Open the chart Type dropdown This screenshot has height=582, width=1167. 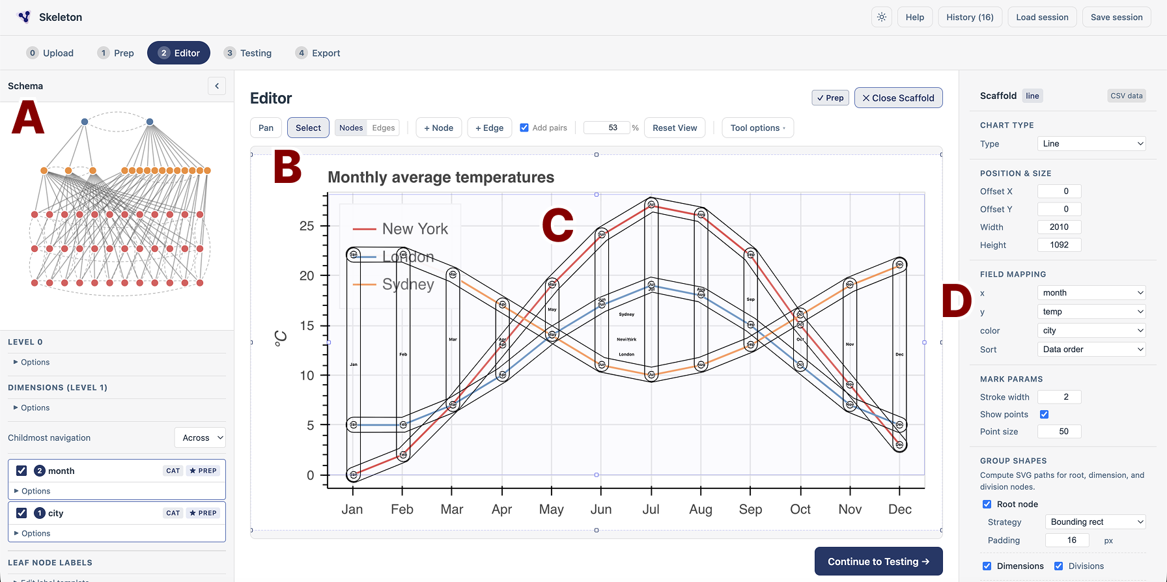pos(1092,144)
